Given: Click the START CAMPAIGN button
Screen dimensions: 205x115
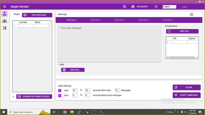Looking at the screenshot, I should pyautogui.click(x=187, y=95).
